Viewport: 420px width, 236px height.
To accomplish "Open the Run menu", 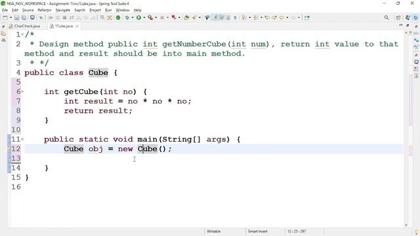I will click(108, 10).
